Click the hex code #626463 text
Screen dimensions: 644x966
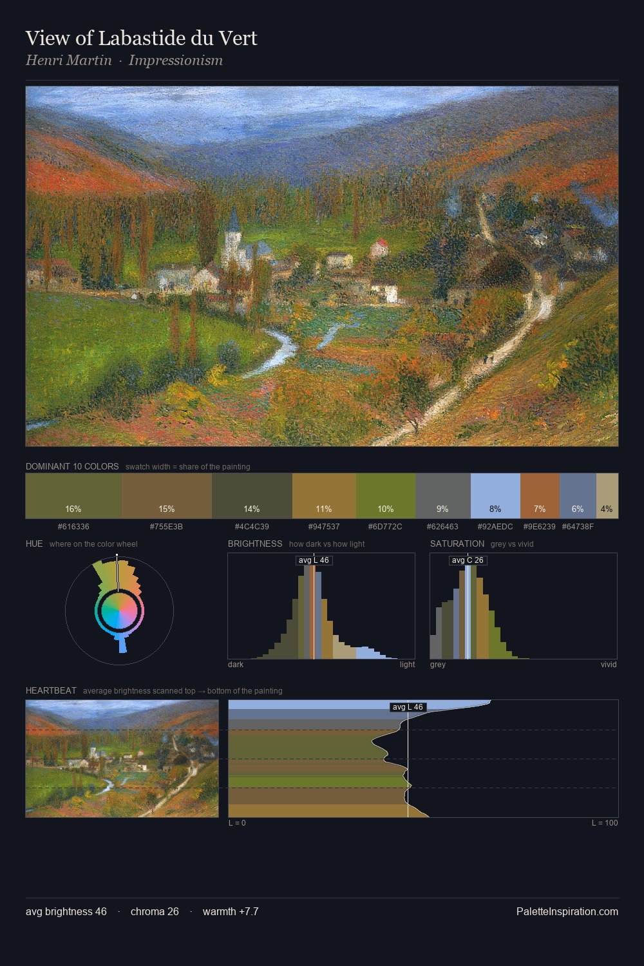click(x=443, y=526)
